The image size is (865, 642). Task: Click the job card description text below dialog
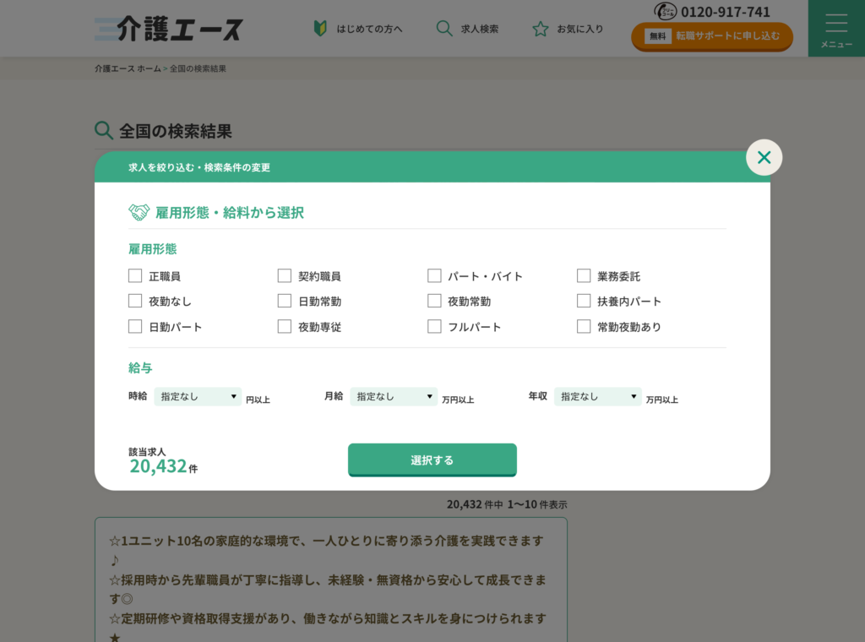[328, 589]
